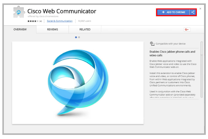Viewport: 208px width, 139px height.
Task: Select the second screenshot carousel dot
Action: (x=79, y=37)
